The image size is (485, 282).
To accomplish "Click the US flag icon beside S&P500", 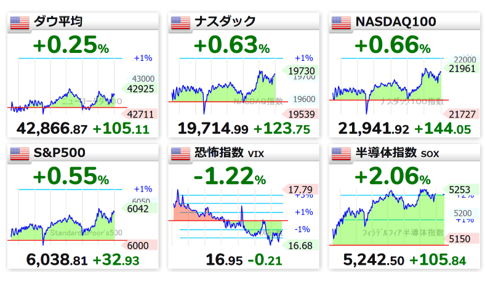I will coord(20,153).
